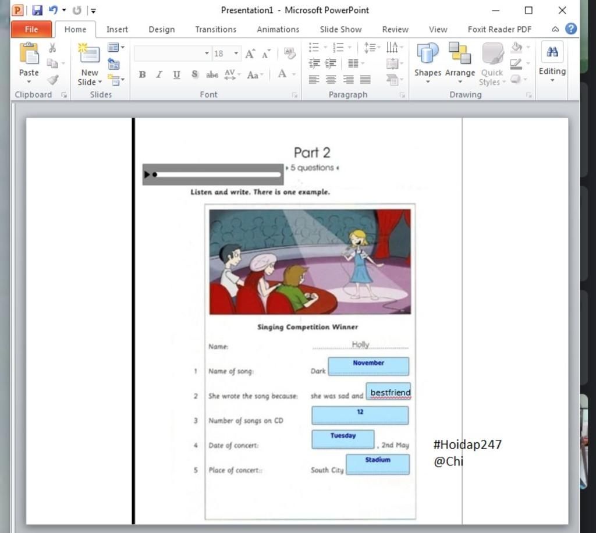Open the Customize Quick Access Toolbar arrow

point(93,10)
